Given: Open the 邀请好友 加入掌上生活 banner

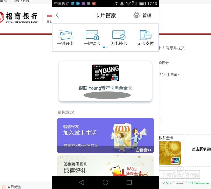Looking at the screenshot, I should tap(105, 136).
